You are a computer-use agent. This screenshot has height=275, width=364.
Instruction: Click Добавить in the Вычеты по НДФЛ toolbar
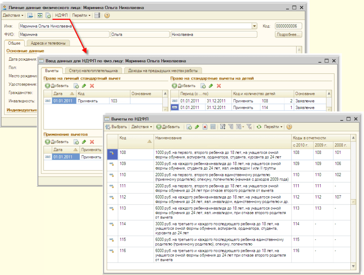(168, 127)
